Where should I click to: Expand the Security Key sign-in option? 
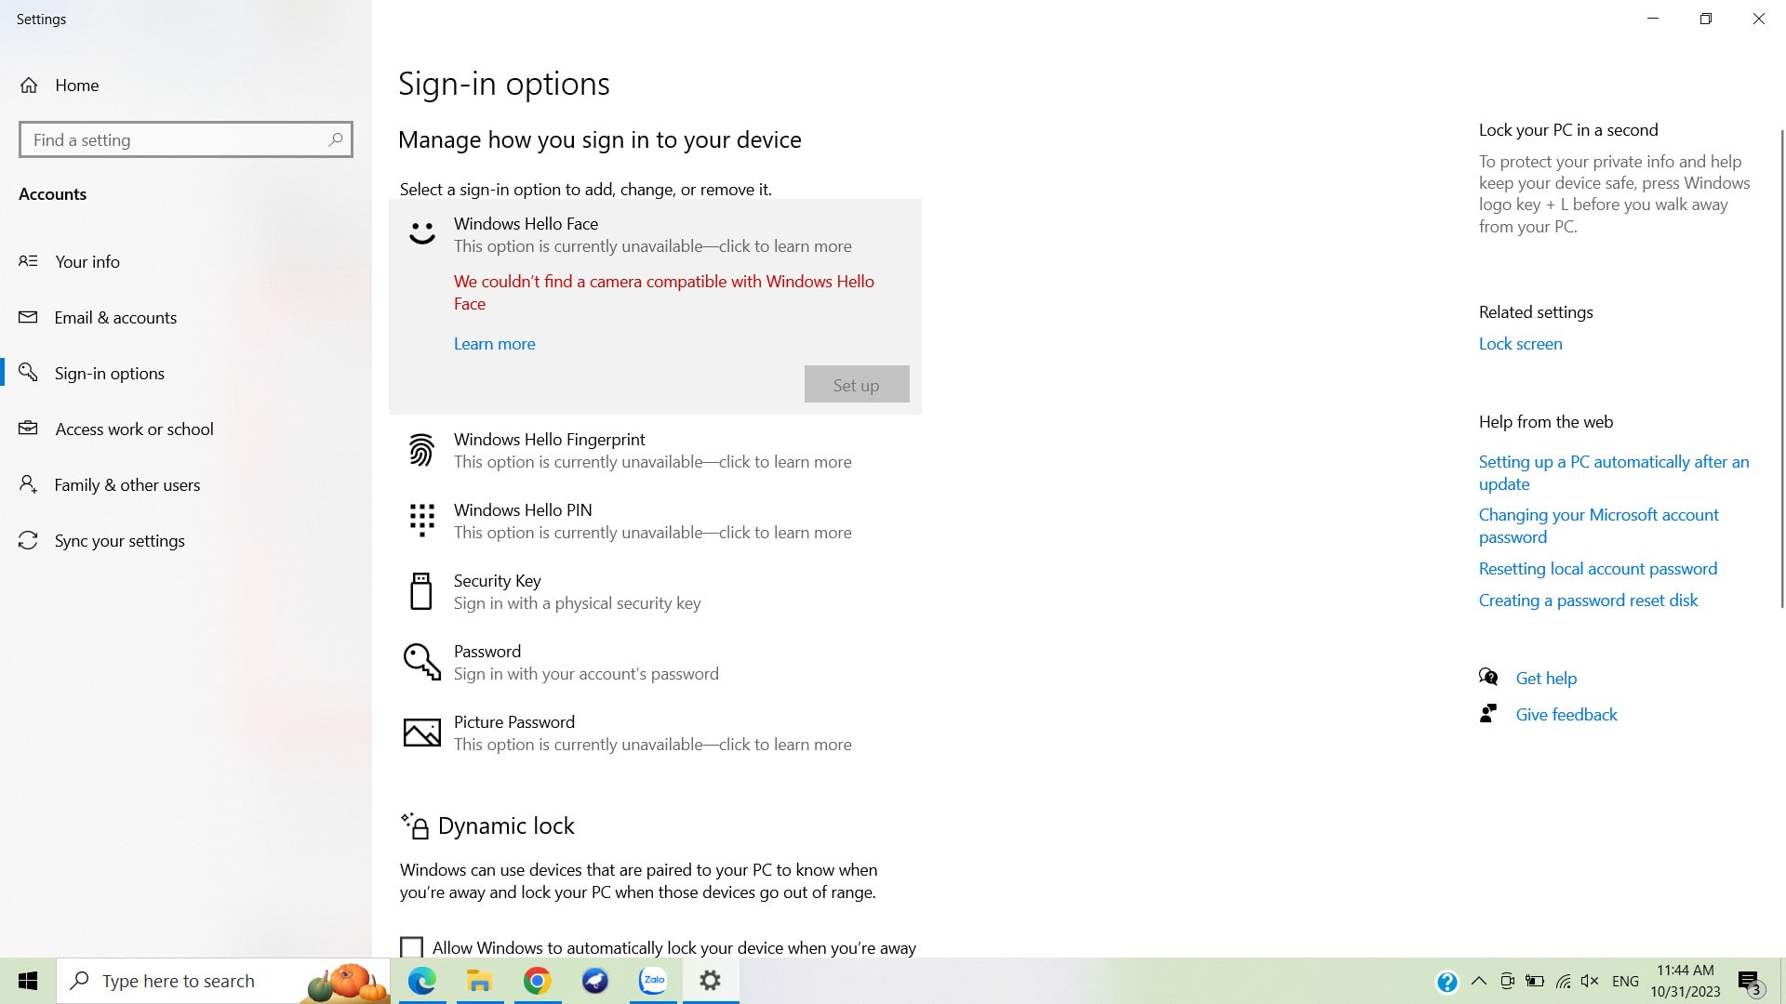coord(655,591)
